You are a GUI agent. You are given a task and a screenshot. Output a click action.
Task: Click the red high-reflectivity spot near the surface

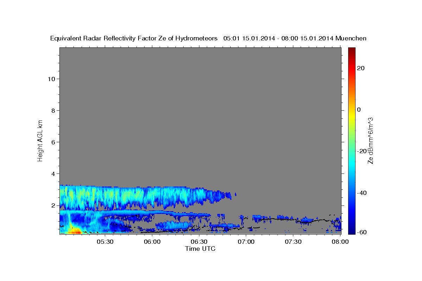click(x=75, y=231)
